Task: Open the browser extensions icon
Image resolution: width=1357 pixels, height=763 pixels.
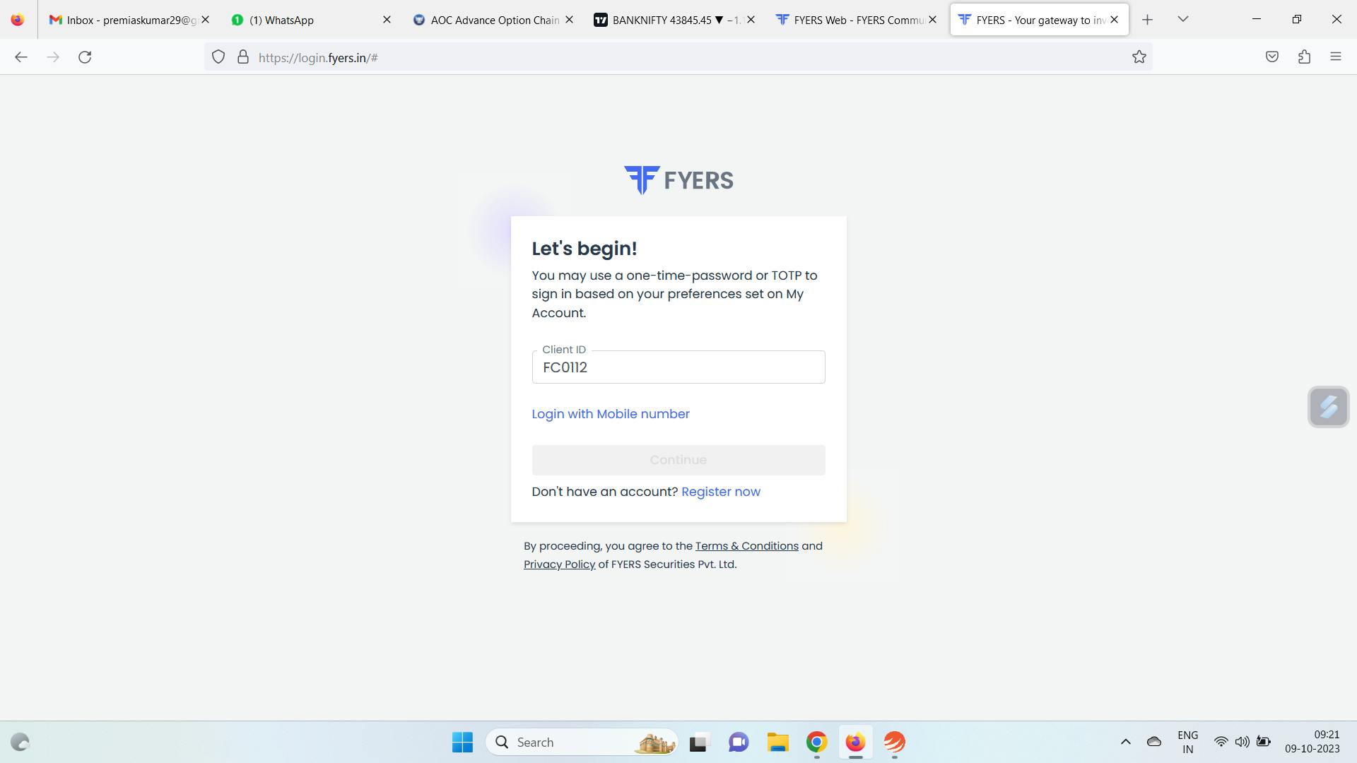Action: click(1304, 57)
